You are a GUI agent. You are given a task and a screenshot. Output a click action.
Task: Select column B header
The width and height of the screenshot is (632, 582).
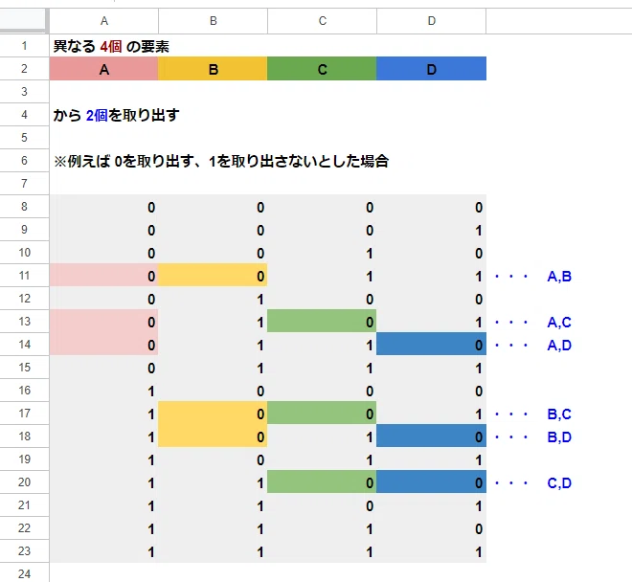(x=214, y=21)
